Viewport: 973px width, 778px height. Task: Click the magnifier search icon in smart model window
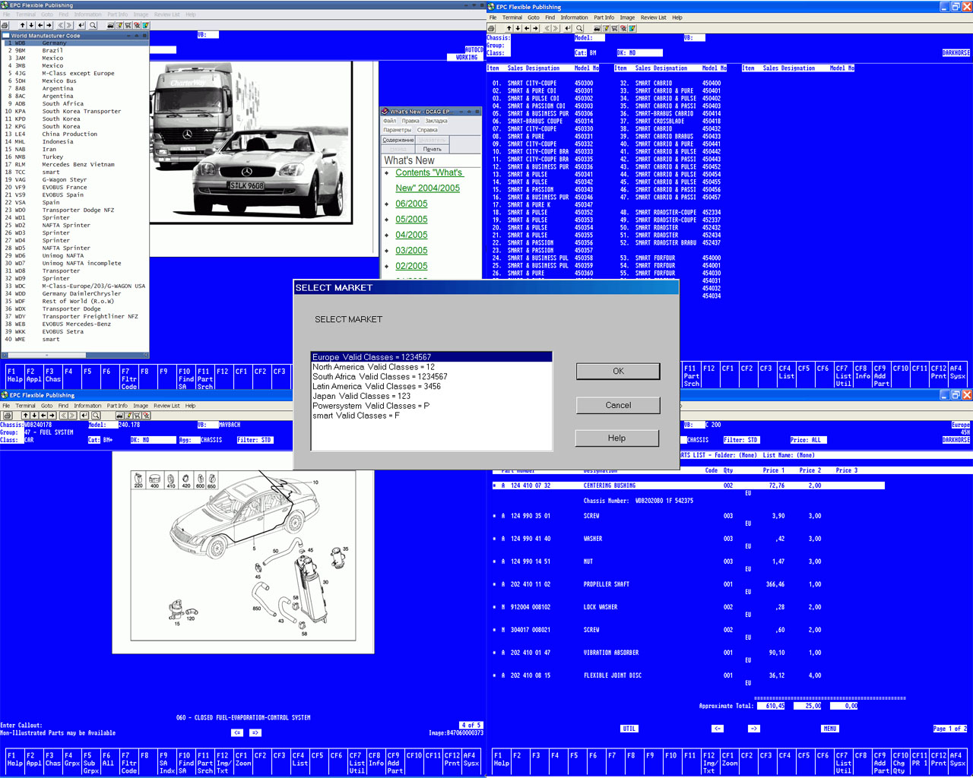tap(579, 28)
